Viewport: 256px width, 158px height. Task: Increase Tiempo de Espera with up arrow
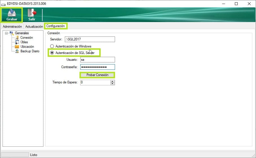point(112,81)
